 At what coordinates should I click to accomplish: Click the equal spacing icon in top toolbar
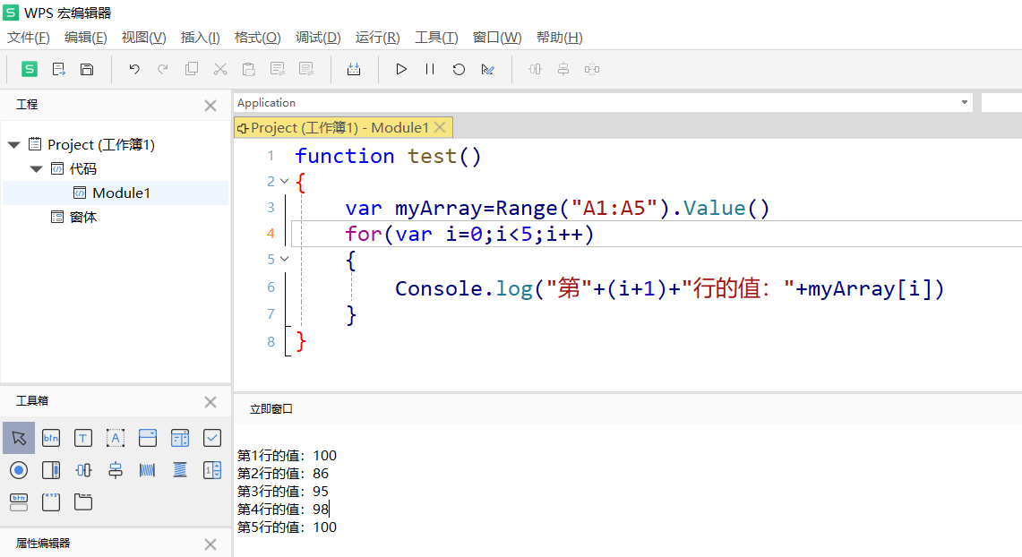(x=592, y=69)
